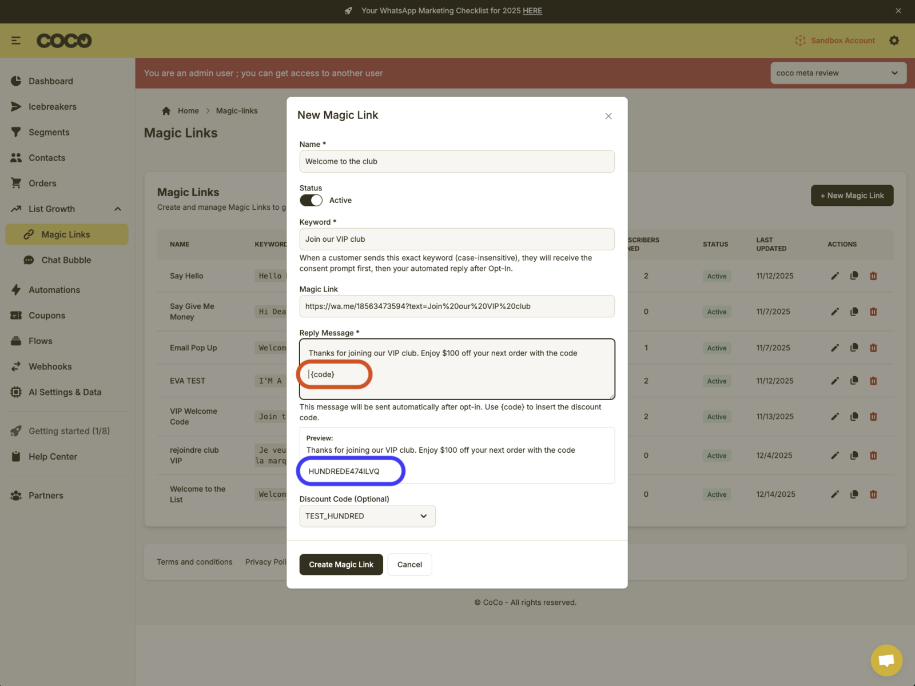Click the Name input field
The width and height of the screenshot is (915, 686).
(456, 162)
